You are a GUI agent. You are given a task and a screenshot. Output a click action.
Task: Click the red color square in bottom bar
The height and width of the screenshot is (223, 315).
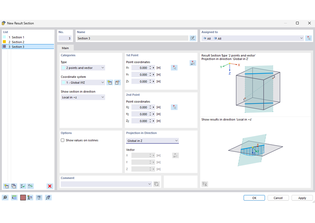23,198
